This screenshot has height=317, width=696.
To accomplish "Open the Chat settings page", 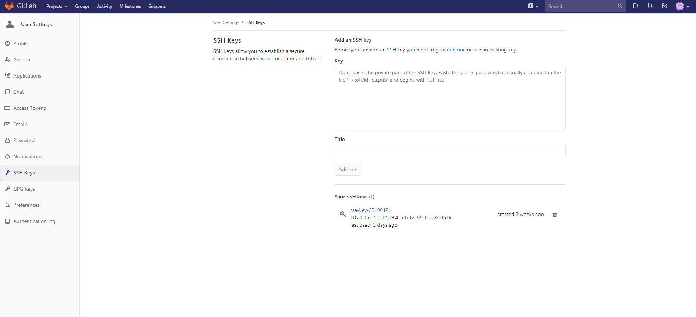I will coord(40,92).
